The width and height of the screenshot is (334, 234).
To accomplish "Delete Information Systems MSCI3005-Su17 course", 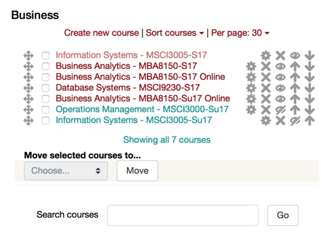I will pyautogui.click(x=281, y=121).
